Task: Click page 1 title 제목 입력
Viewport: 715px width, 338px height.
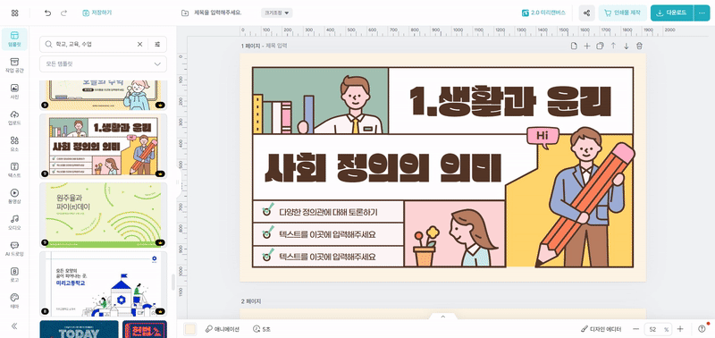Action: click(276, 46)
